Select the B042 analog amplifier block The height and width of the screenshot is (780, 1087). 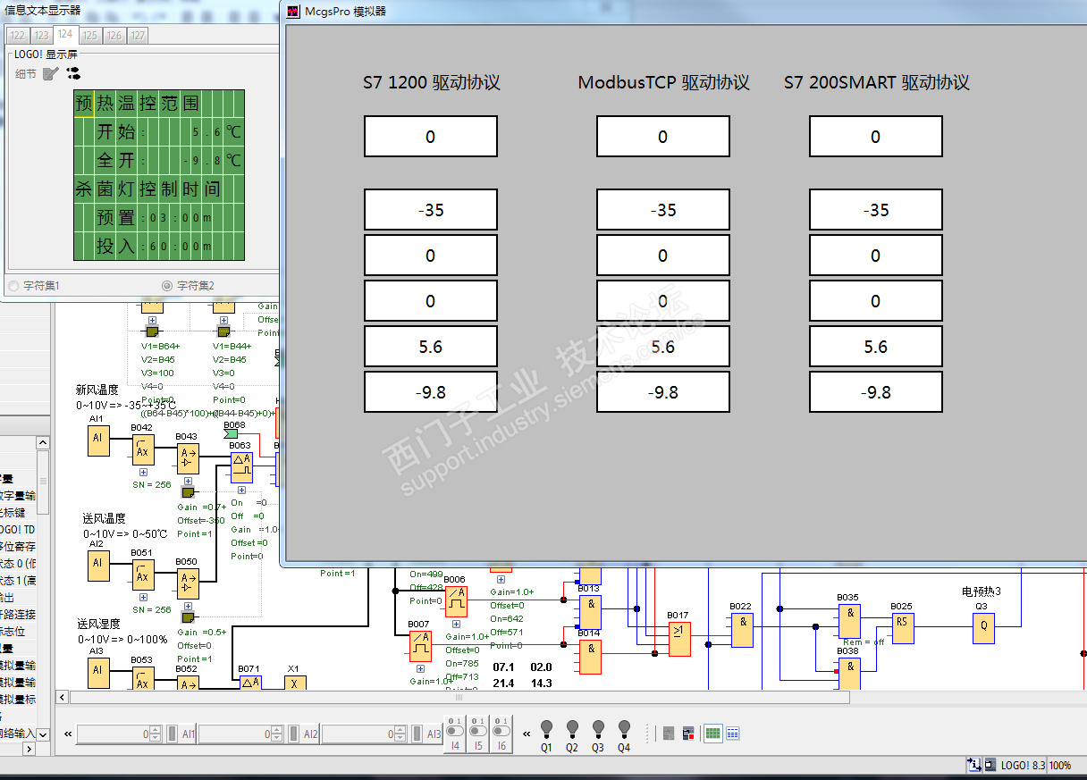(142, 449)
